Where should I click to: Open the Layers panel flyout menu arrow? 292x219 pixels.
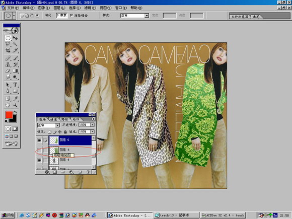94,119
